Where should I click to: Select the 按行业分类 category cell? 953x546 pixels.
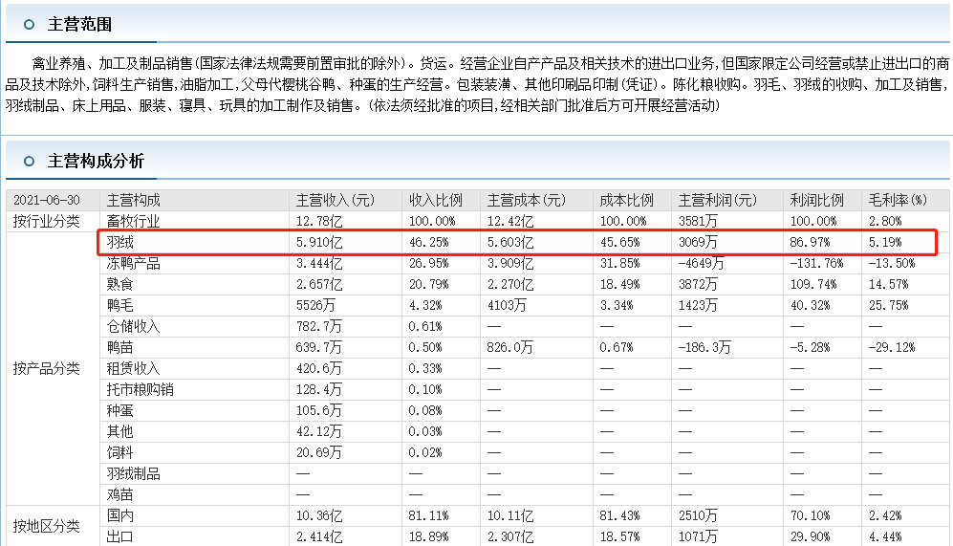(x=47, y=221)
